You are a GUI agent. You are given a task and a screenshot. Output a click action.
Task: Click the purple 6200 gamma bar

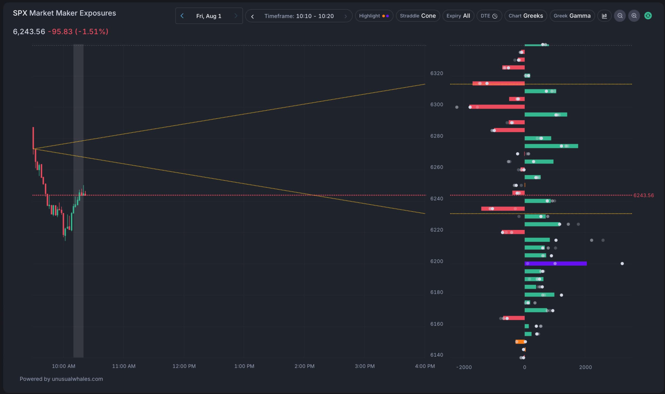(568, 263)
